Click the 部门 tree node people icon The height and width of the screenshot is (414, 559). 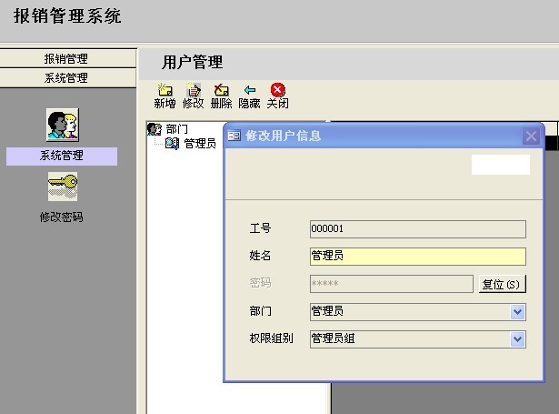point(155,129)
